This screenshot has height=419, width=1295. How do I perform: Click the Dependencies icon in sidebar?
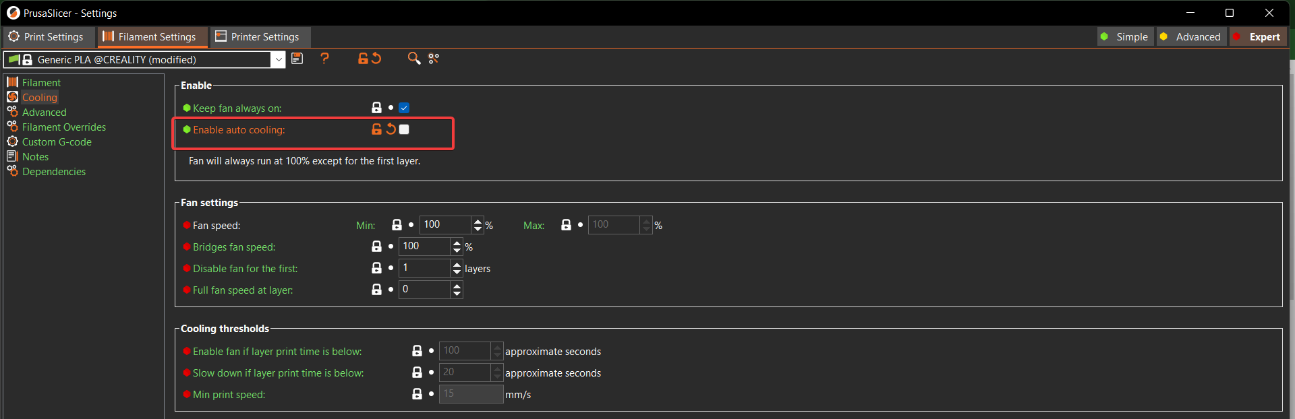click(x=12, y=171)
